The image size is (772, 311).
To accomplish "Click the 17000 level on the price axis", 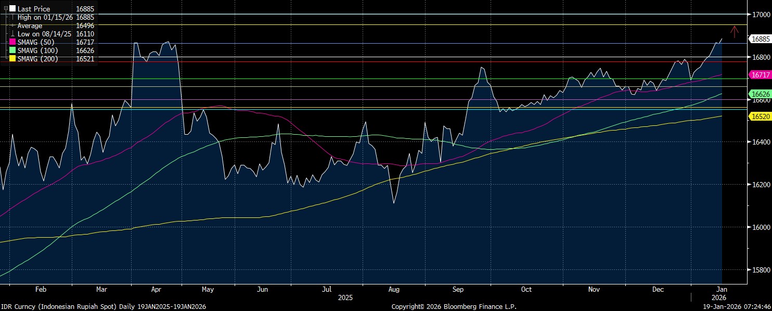I will click(760, 15).
